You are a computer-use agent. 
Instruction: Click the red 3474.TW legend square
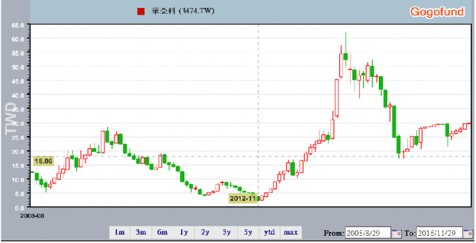(x=141, y=11)
